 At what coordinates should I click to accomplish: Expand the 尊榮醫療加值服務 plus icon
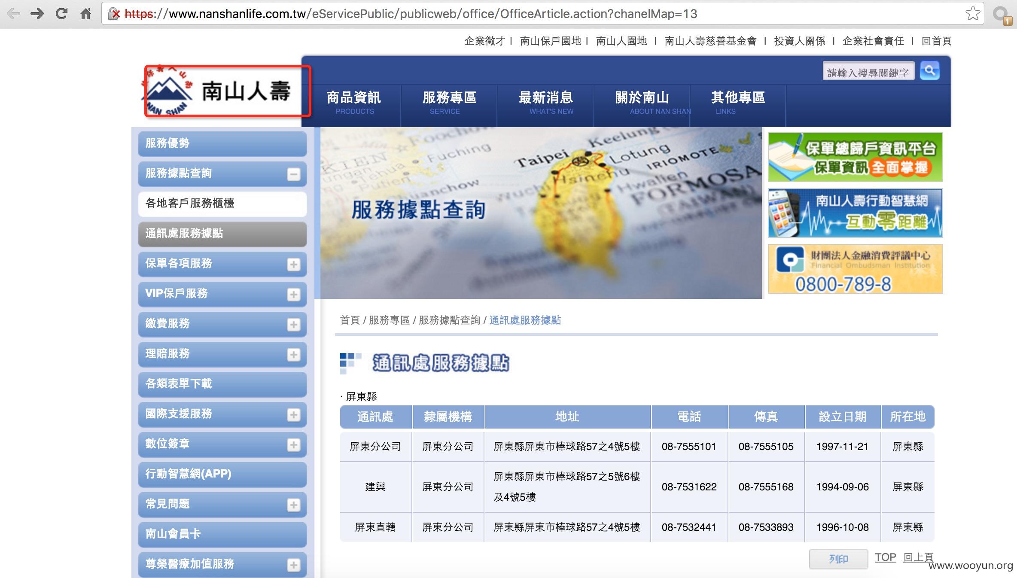(x=294, y=565)
